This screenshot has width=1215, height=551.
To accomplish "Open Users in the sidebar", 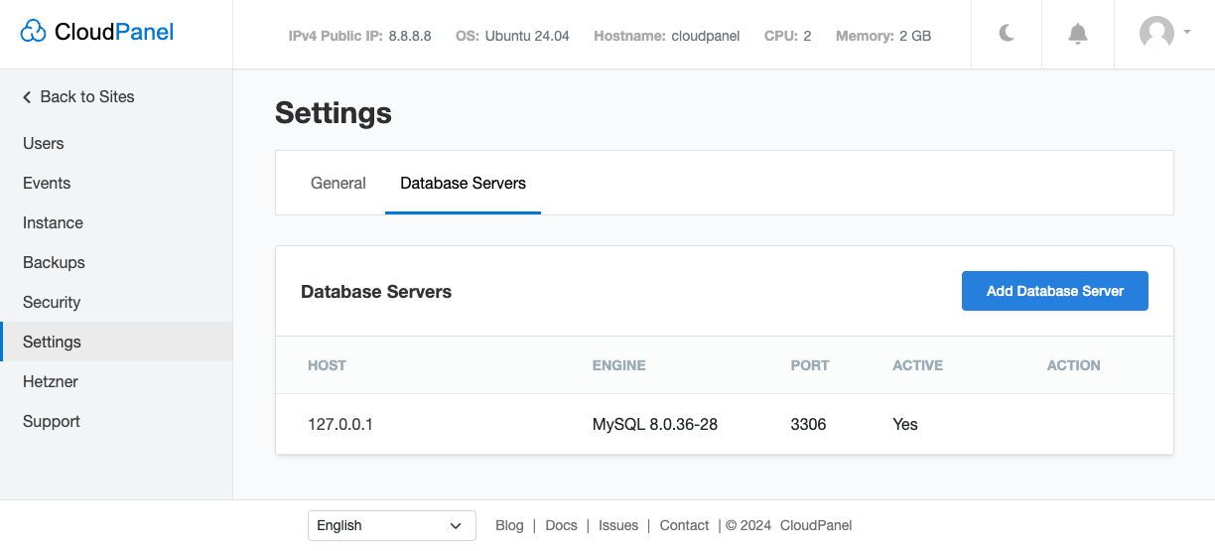I will click(x=44, y=143).
